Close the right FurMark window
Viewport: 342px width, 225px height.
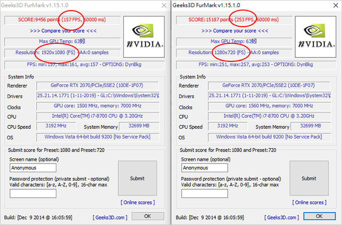click(335, 5)
